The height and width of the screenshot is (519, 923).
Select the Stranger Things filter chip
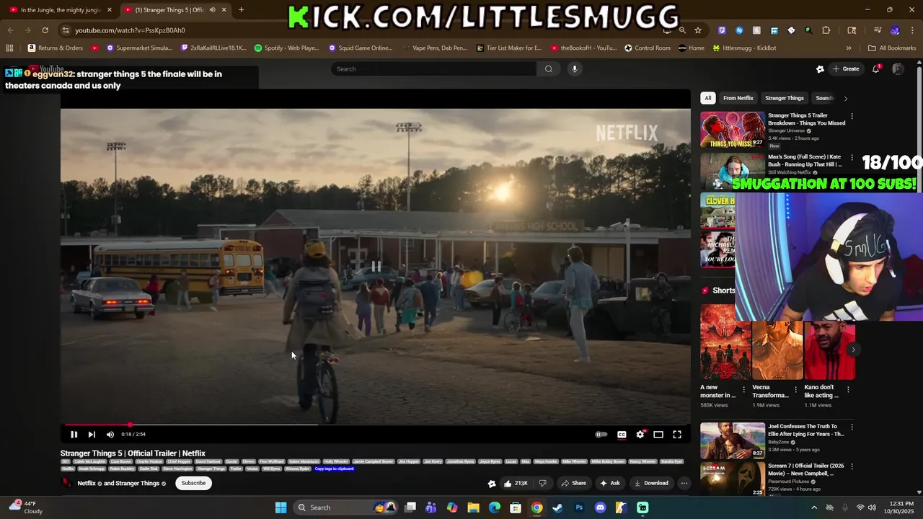[x=785, y=98]
